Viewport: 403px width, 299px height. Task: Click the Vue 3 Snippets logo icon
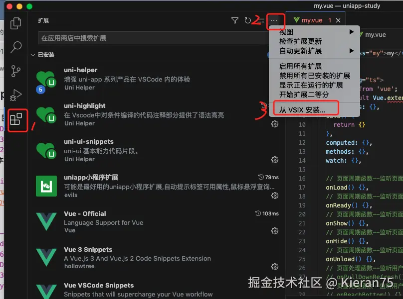46,257
